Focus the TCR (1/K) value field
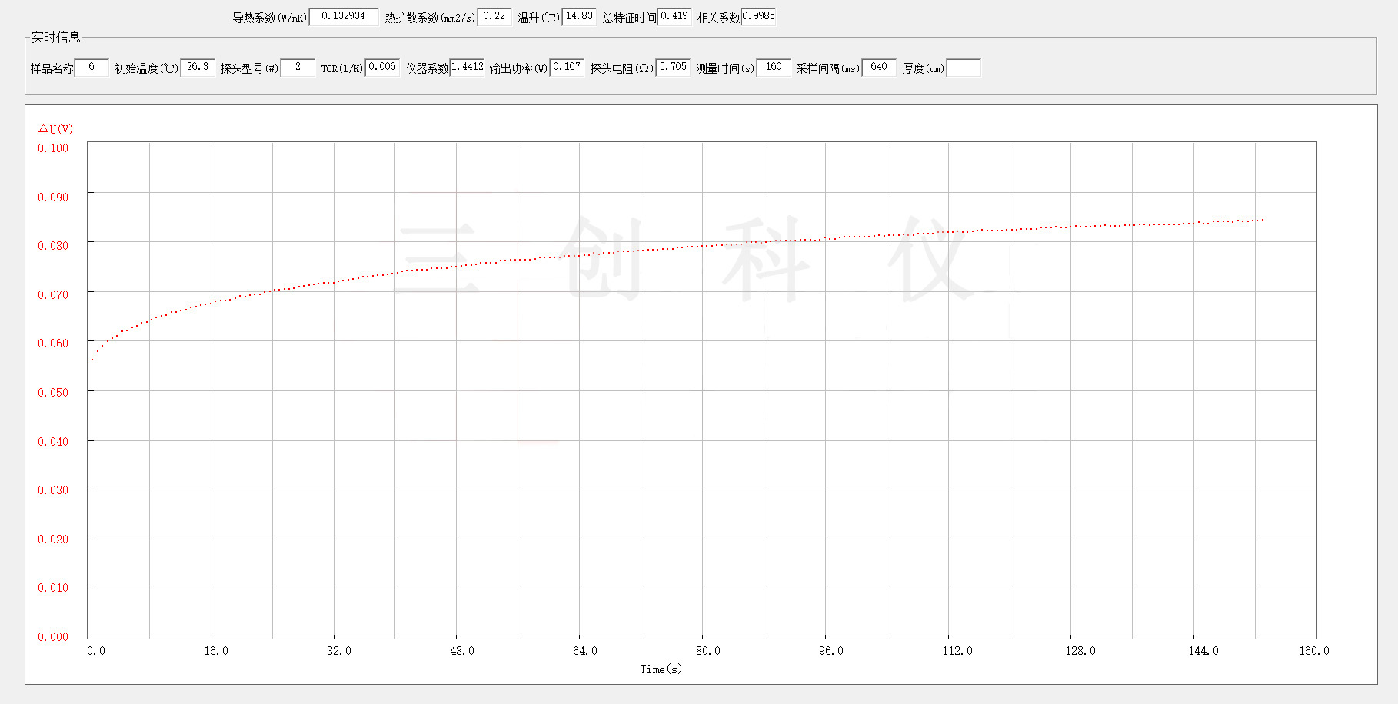 382,68
